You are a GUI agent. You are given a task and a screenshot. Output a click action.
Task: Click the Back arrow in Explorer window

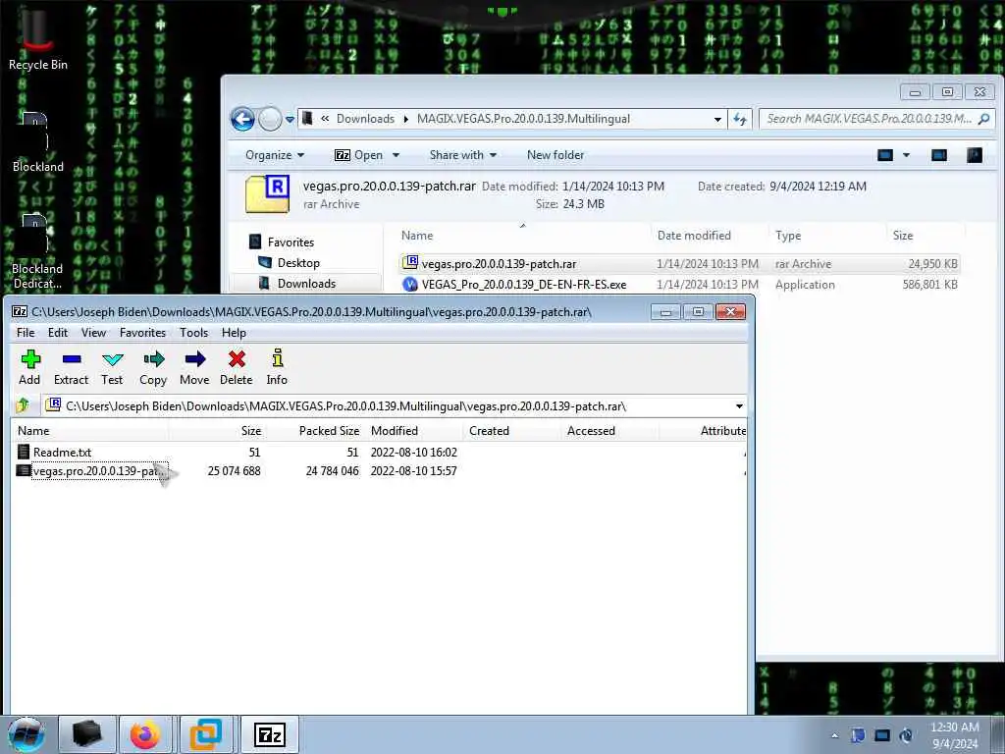[x=242, y=119]
